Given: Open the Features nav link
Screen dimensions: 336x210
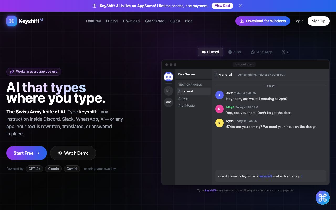Looking at the screenshot, I should [93, 21].
